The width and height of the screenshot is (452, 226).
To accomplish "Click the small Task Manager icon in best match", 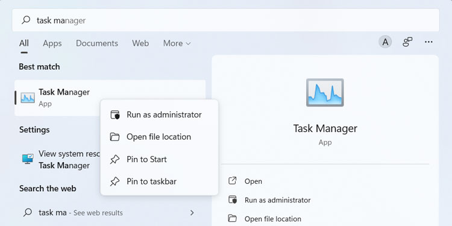I will (28, 98).
